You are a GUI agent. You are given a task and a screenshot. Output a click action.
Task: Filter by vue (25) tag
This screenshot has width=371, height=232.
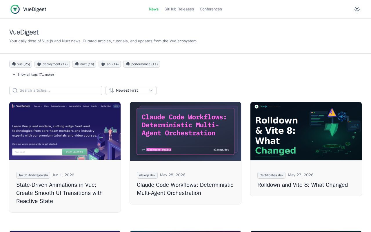[21, 64]
